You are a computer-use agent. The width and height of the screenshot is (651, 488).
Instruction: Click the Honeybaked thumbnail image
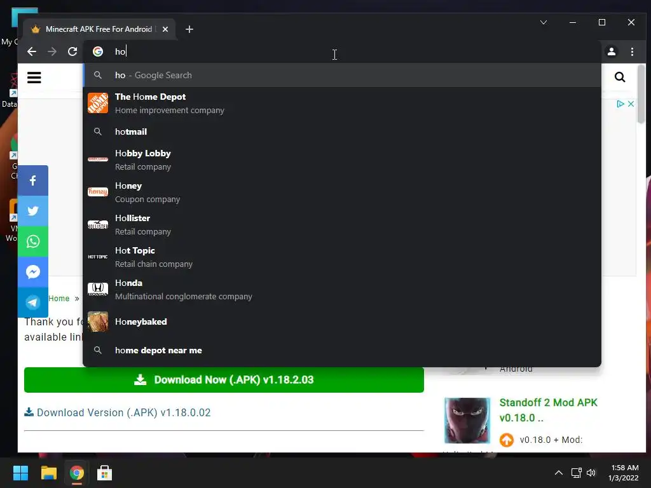pyautogui.click(x=98, y=322)
